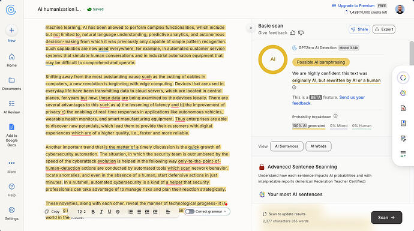Viewport: 414px width, 231px height.
Task: Create a New document
Action: (11, 34)
